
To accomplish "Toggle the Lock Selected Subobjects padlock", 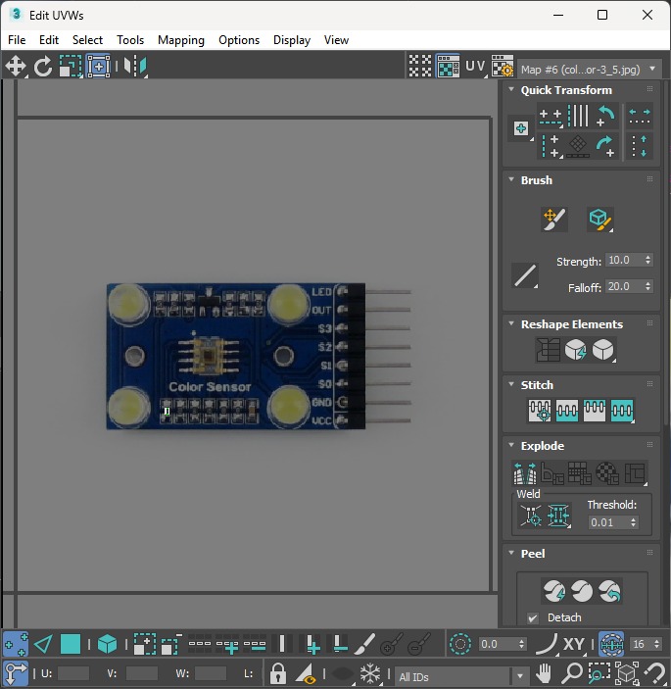I will tap(278, 672).
